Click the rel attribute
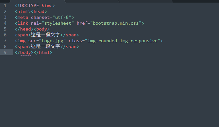Image resolution: width=219 pixels, height=127 pixels. pyautogui.click(x=35, y=23)
